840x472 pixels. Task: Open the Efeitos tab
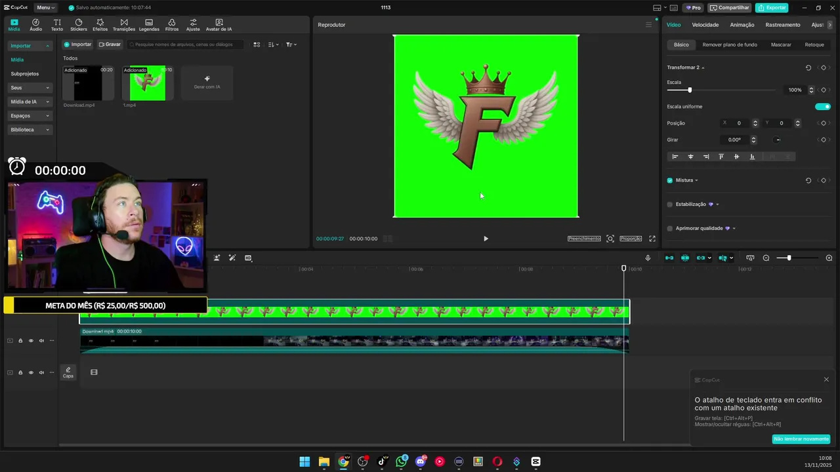click(x=100, y=25)
